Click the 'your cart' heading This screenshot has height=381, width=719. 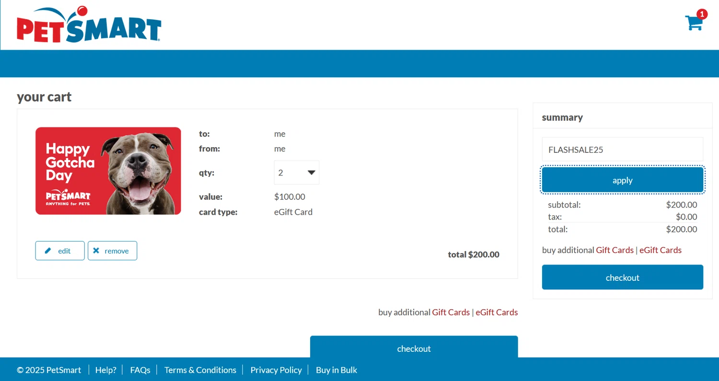click(44, 97)
